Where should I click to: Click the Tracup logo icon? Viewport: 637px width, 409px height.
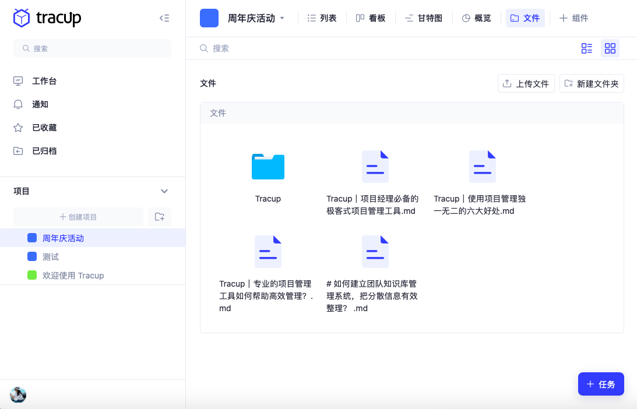click(x=21, y=18)
